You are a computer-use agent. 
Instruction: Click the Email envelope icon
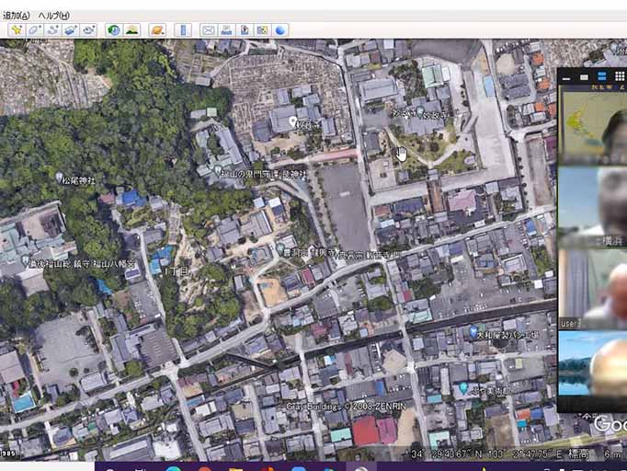208,29
